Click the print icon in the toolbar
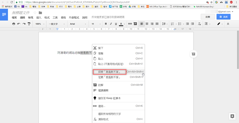239x123 pixels. pos(14,24)
